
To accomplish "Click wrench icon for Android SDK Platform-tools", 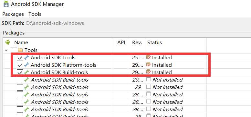I will 26,65.
